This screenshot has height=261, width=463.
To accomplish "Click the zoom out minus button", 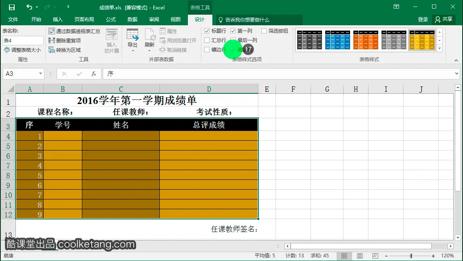I will point(386,256).
